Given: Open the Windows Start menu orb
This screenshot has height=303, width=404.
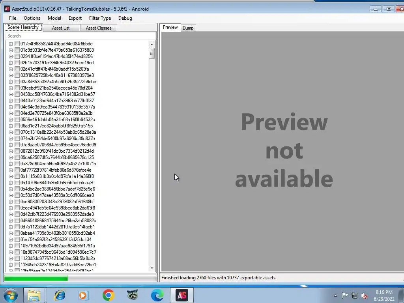Looking at the screenshot, I should [11, 295].
